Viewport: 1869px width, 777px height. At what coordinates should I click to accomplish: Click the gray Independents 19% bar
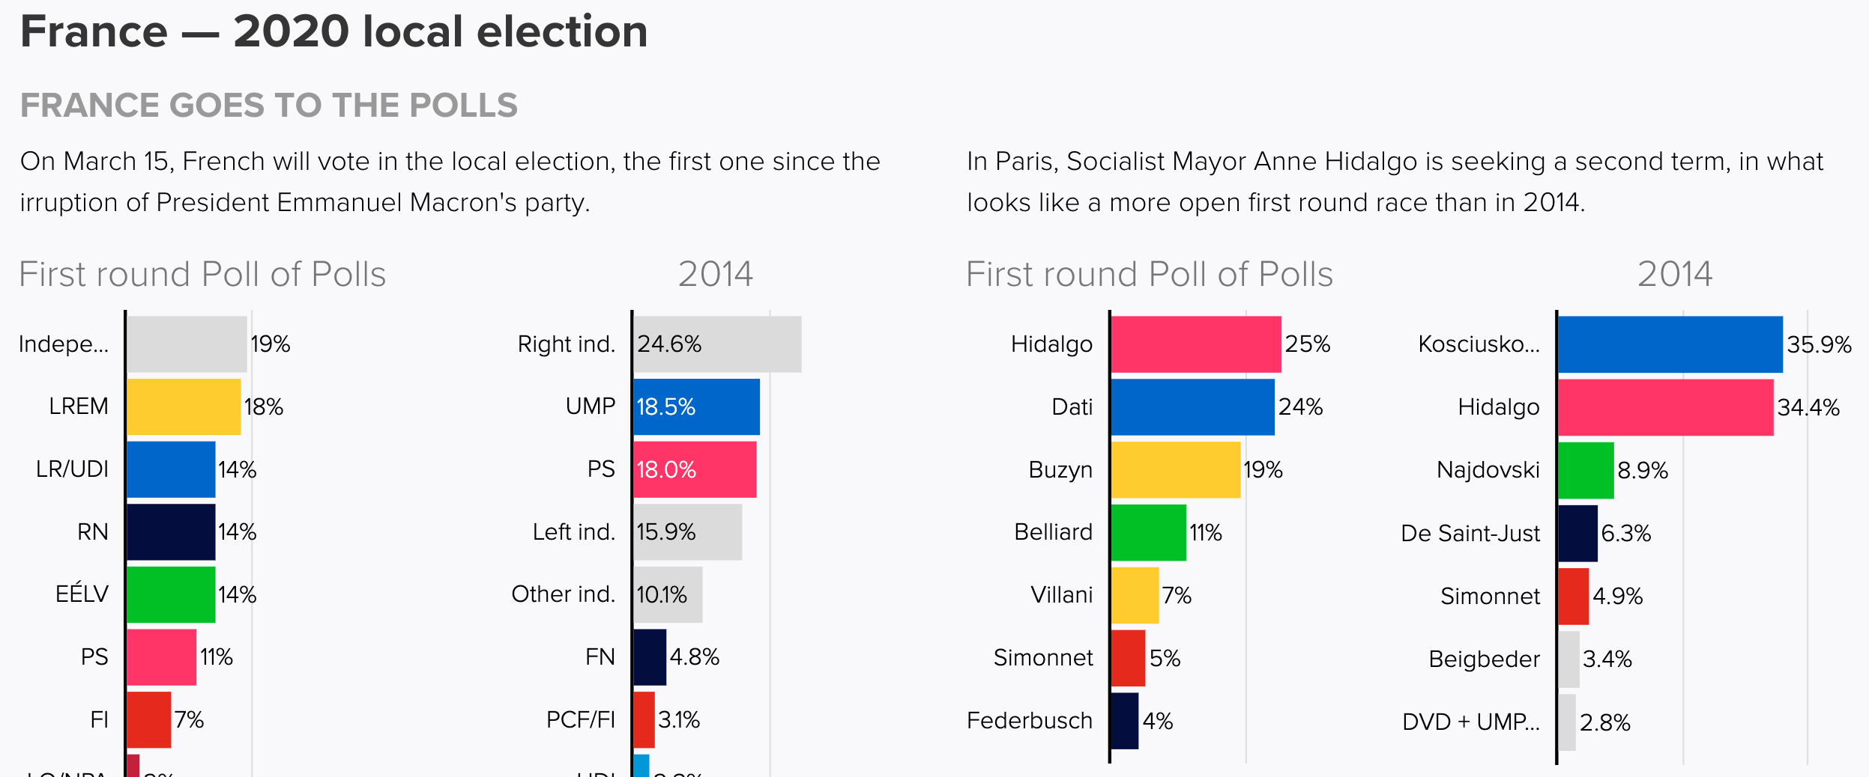(187, 344)
